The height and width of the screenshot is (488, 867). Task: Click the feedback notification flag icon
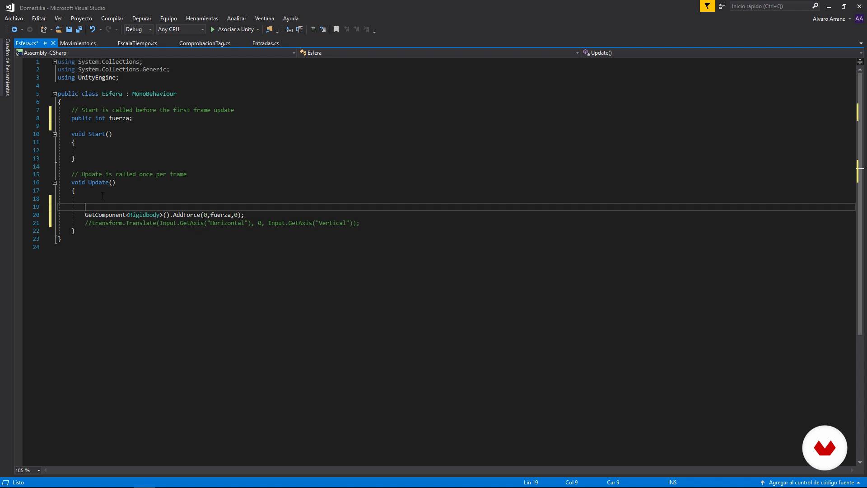coord(707,6)
